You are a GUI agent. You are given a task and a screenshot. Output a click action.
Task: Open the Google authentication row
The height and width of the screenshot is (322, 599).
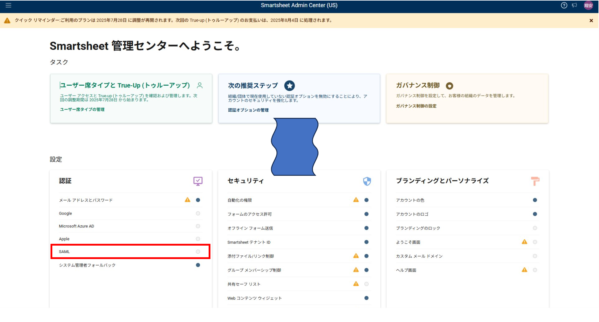coord(130,213)
